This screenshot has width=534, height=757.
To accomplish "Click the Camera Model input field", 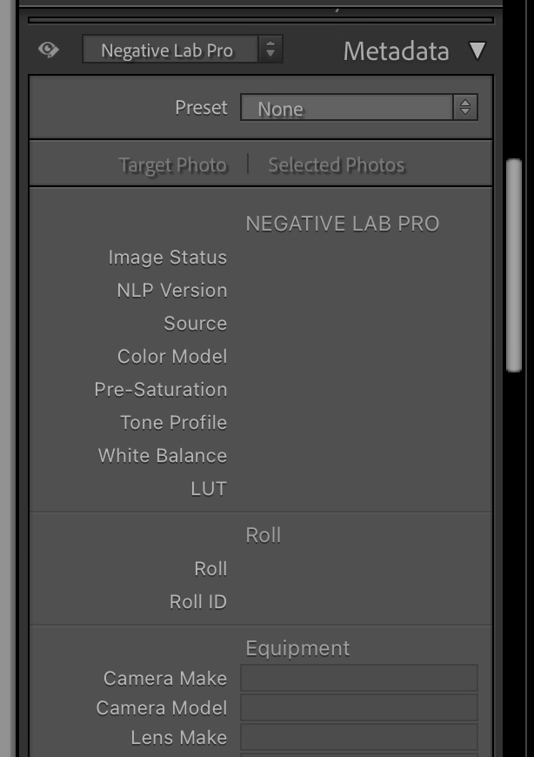I will click(x=359, y=707).
